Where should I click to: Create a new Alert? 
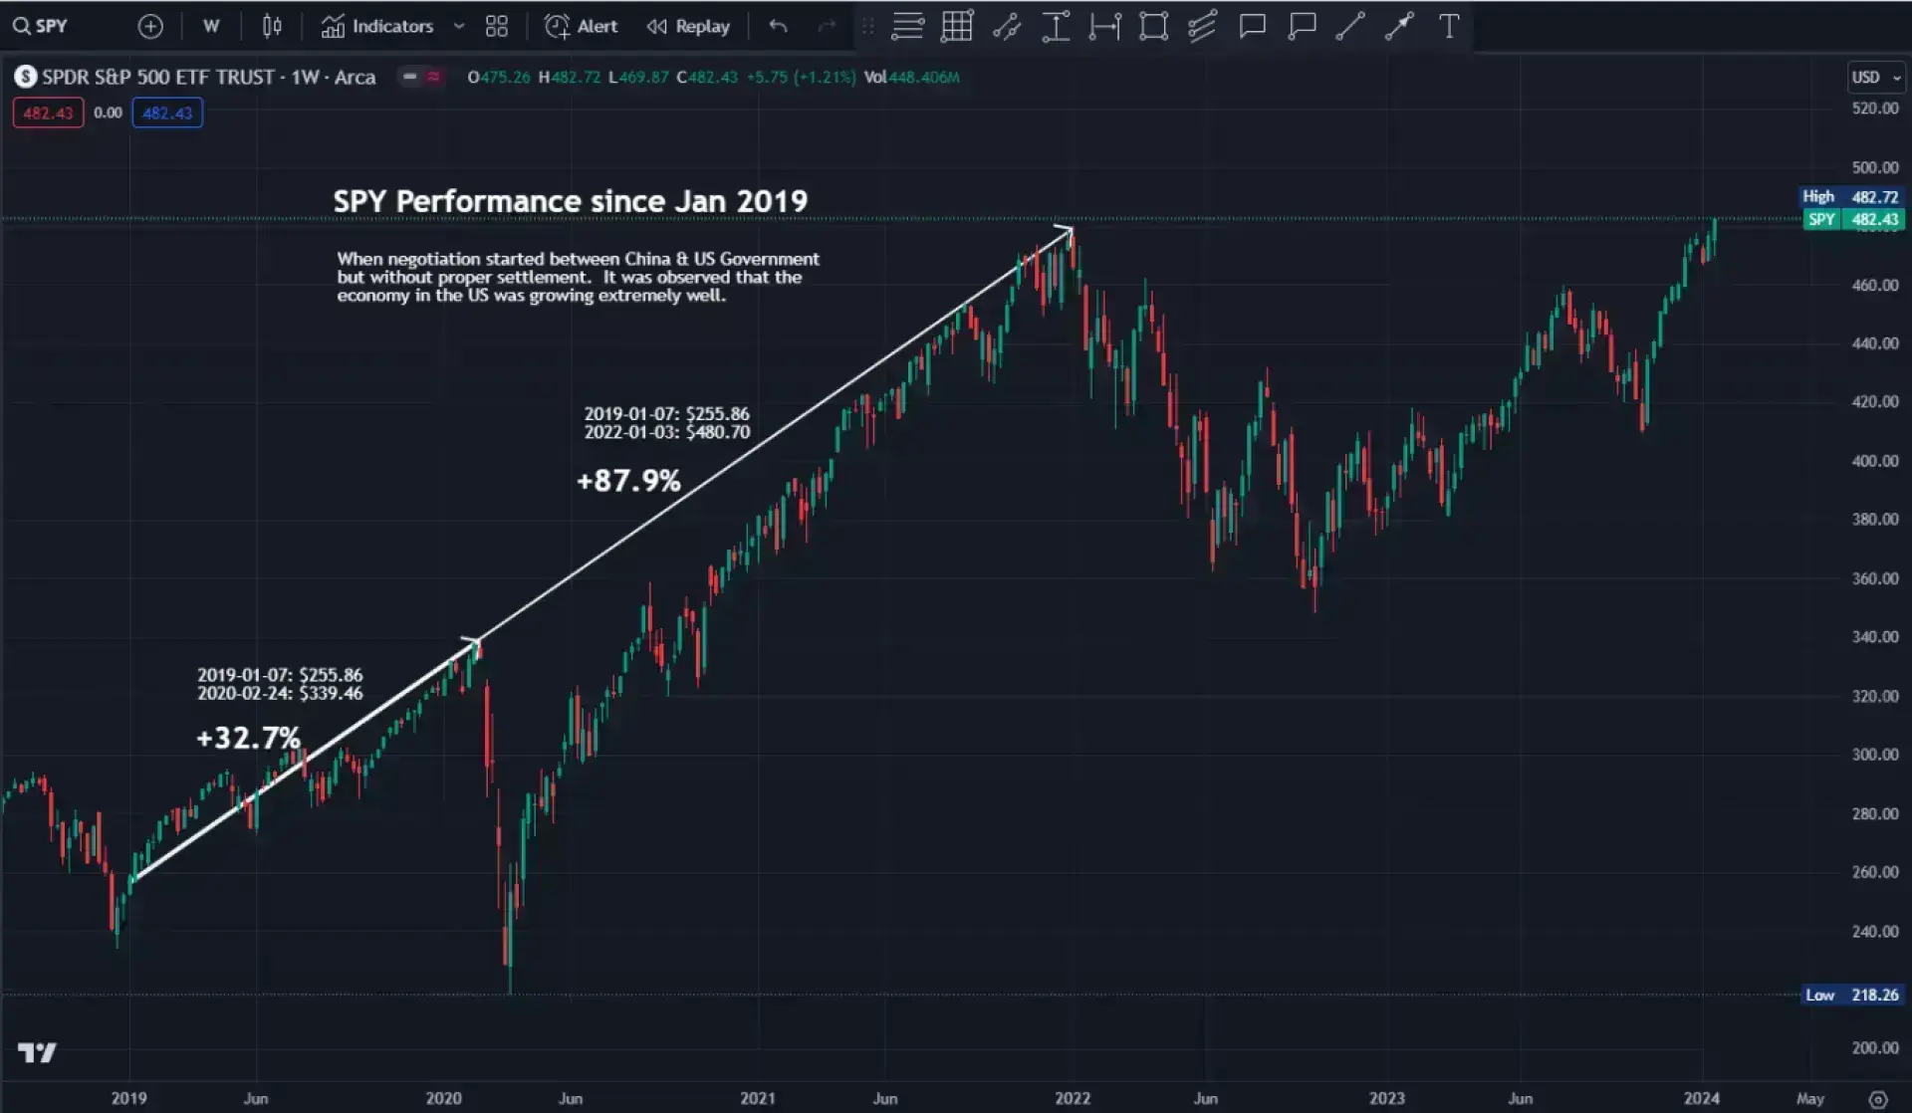coord(582,27)
